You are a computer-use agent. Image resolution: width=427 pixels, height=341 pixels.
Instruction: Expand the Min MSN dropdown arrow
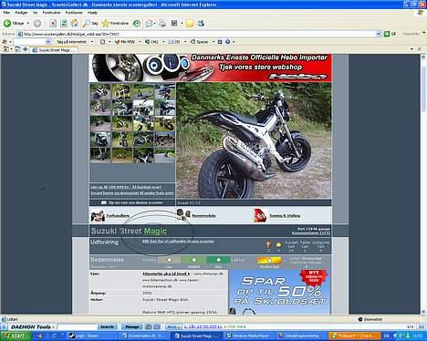[x=140, y=42]
